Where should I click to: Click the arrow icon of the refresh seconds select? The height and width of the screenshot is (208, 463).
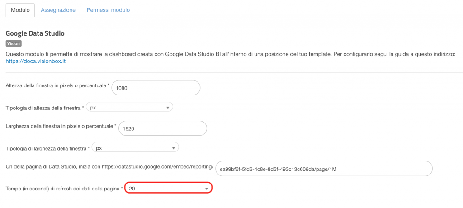pos(206,189)
